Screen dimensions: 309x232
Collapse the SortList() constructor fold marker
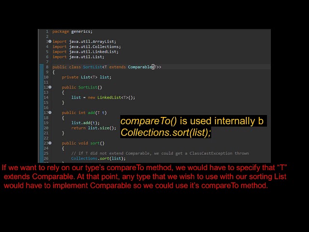click(x=50, y=87)
